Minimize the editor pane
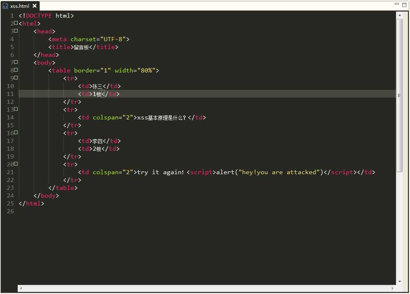The height and width of the screenshot is (294, 410). click(x=397, y=4)
